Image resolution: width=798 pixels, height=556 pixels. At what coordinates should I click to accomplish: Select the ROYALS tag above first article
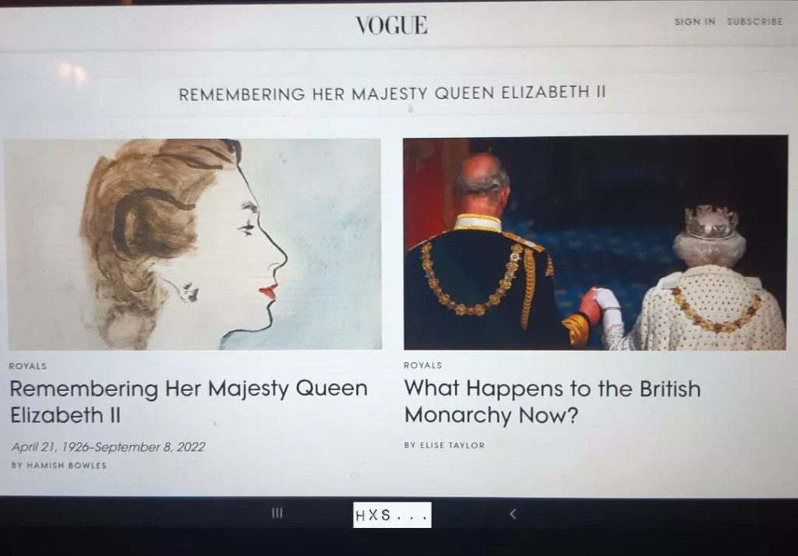coord(28,366)
